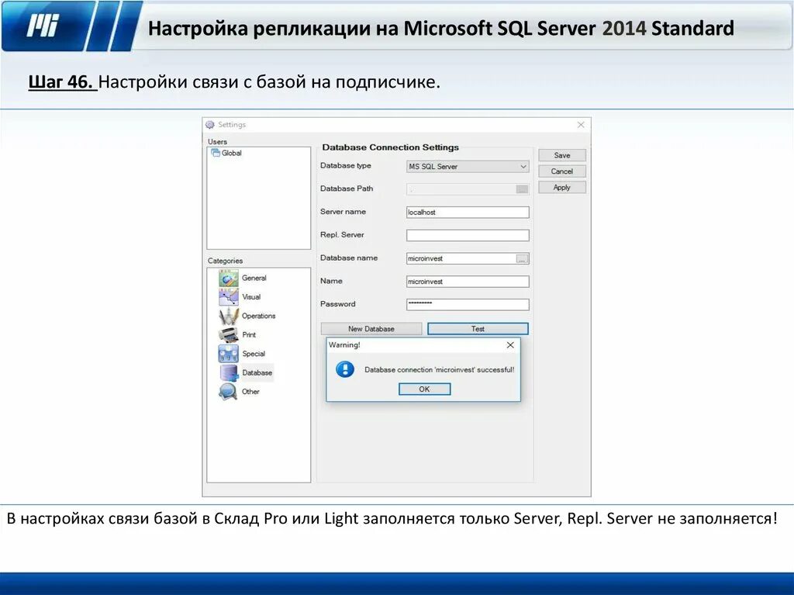Click the Other category magnifier icon
Image resolution: width=794 pixels, height=595 pixels.
coord(228,392)
